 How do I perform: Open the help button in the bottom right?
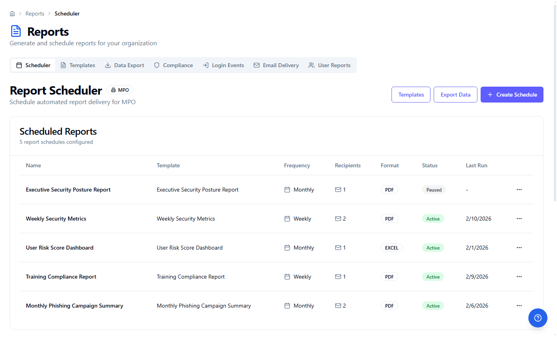[538, 318]
